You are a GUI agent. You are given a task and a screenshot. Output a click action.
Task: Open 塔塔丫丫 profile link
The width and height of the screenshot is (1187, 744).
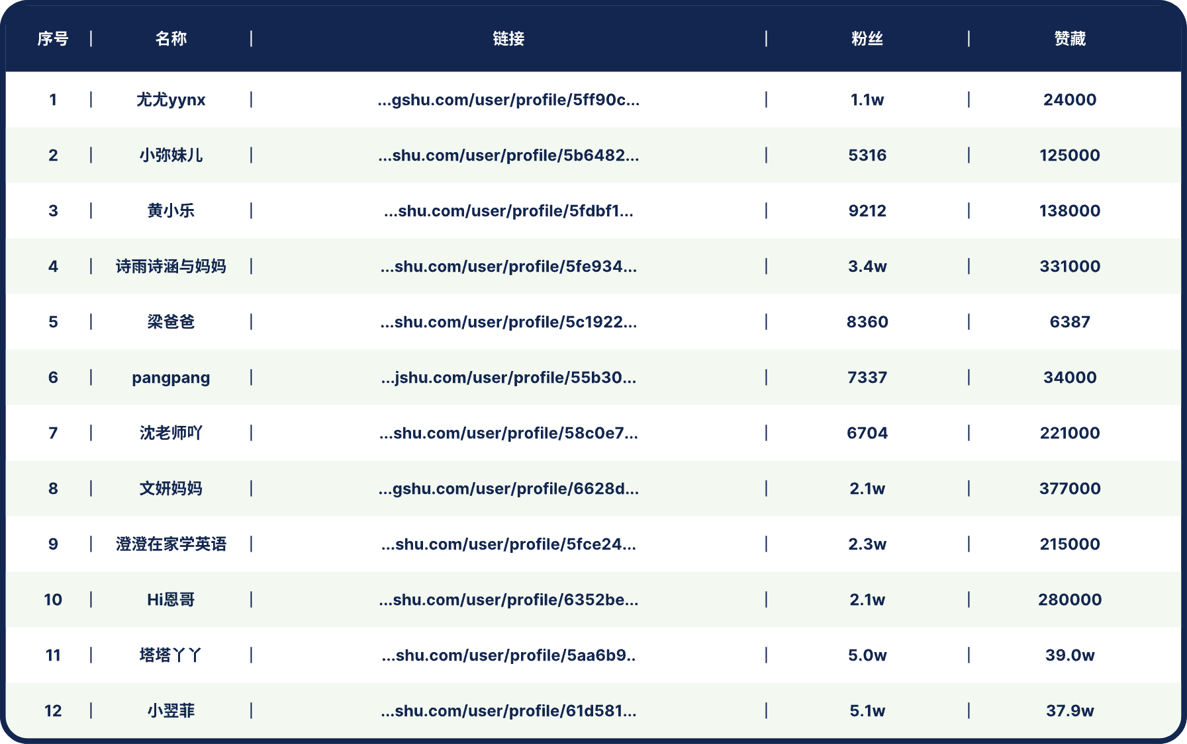click(x=508, y=655)
